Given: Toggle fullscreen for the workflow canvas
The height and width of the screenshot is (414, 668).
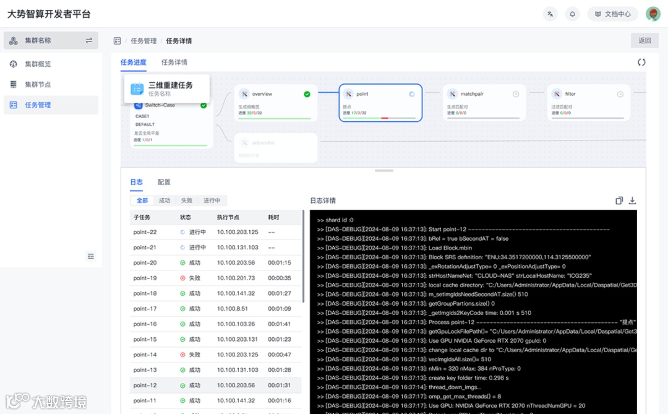Looking at the screenshot, I should (641, 63).
